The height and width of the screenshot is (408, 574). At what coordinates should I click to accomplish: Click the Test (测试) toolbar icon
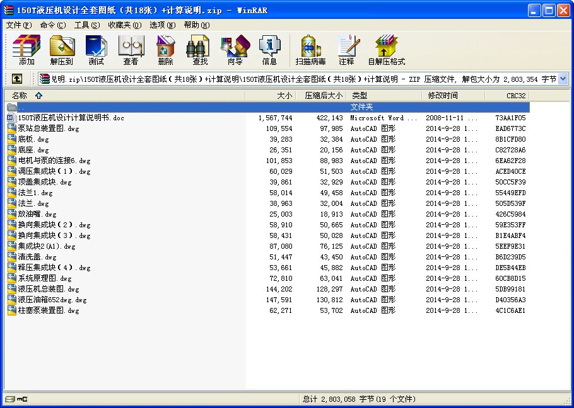(96, 50)
